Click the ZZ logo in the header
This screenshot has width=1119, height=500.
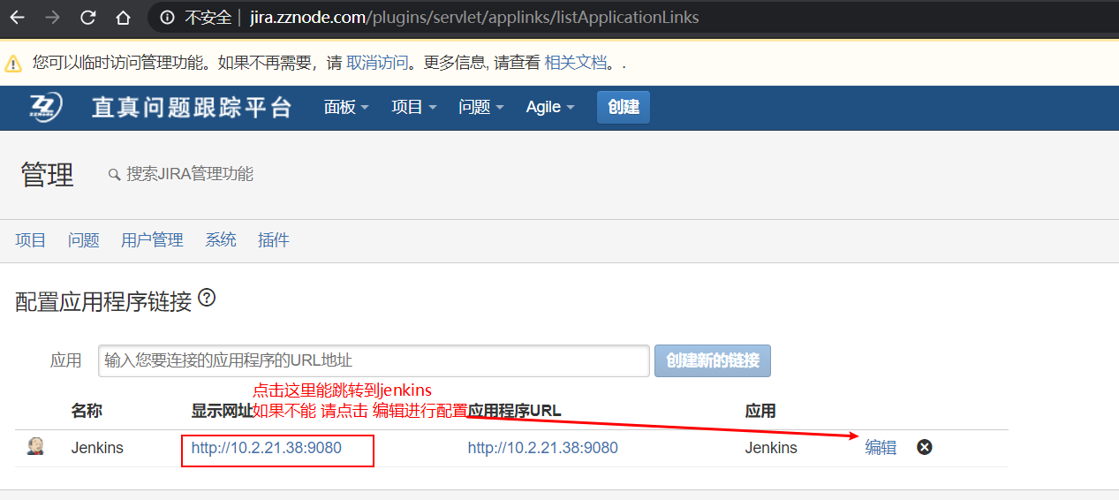tap(46, 107)
